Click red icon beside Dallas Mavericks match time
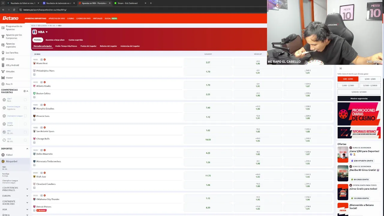 pos(45,150)
